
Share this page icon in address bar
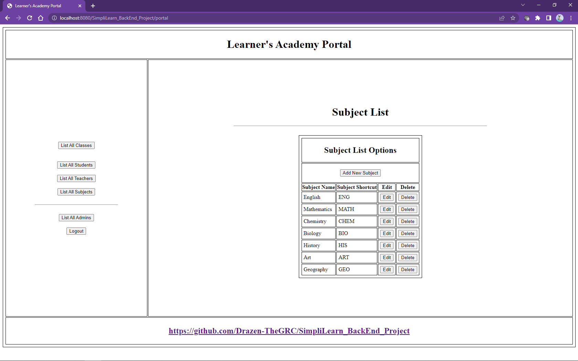502,18
